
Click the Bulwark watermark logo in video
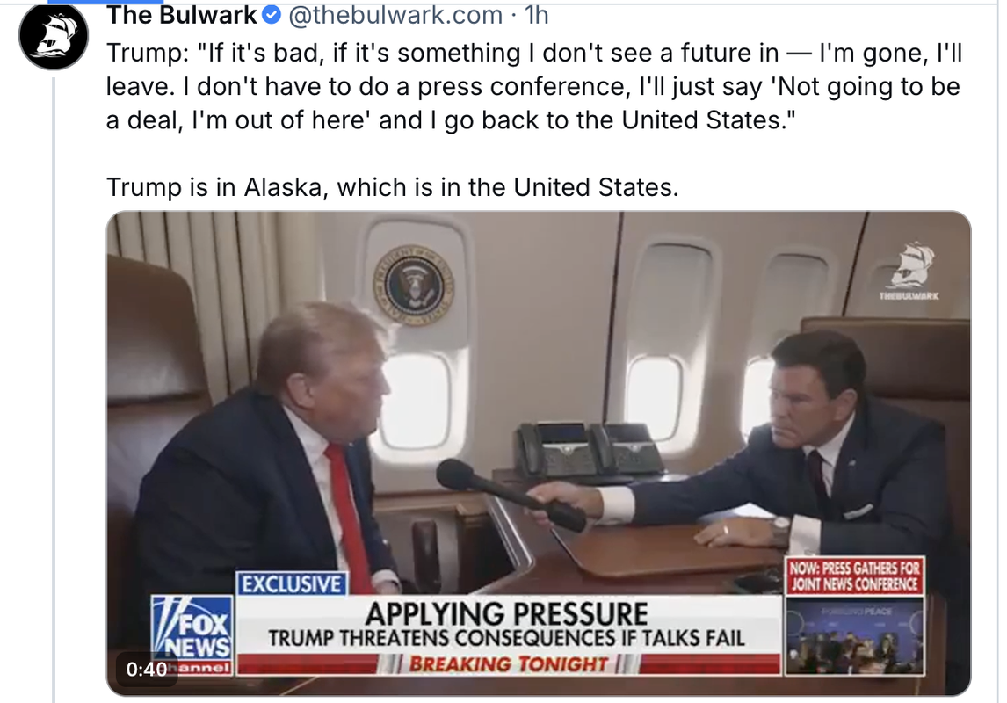click(x=909, y=271)
